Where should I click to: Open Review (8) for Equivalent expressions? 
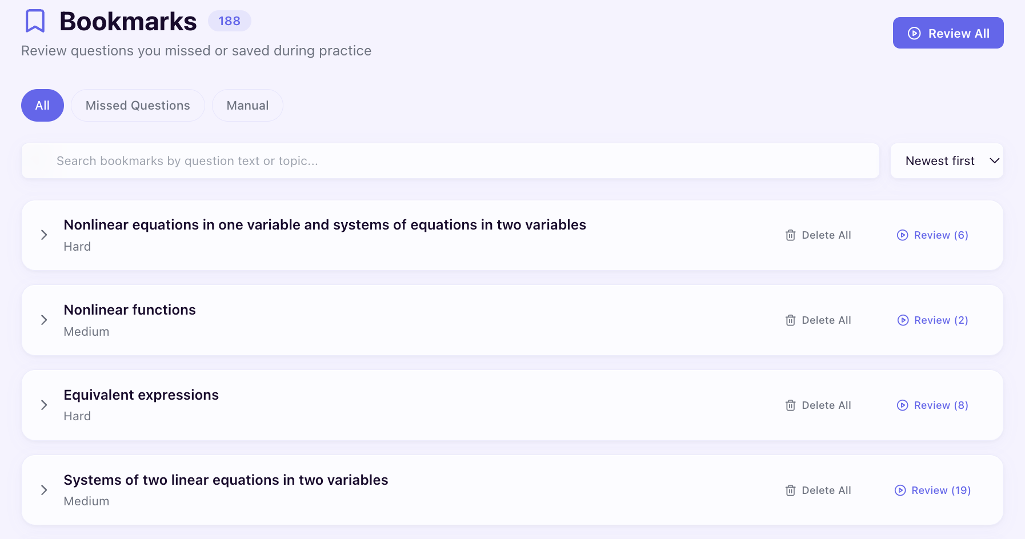(x=932, y=405)
